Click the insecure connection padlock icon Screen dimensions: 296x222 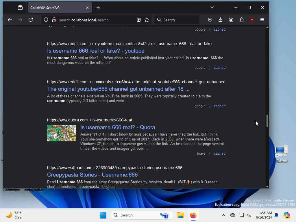[54, 20]
